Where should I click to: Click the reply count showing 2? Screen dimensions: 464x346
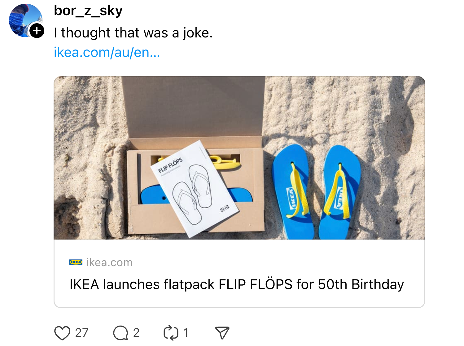click(x=136, y=333)
